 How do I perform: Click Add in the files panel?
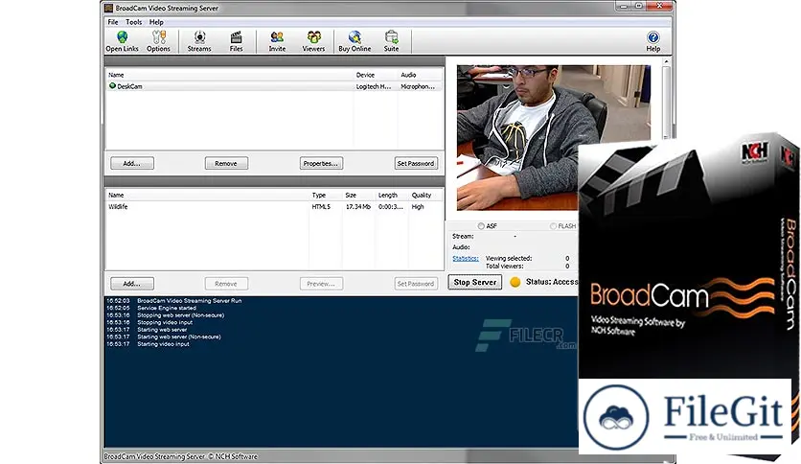(x=132, y=284)
